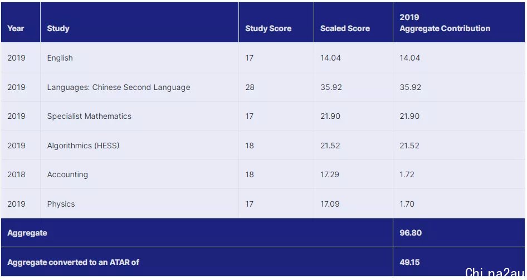Image resolution: width=527 pixels, height=280 pixels.
Task: Click the Study Score column header
Action: (268, 28)
